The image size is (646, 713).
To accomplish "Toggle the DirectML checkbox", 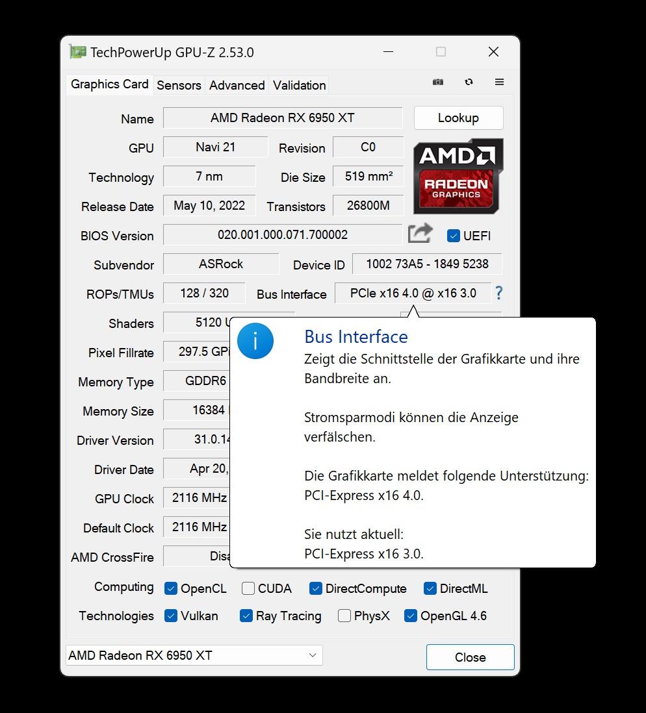I will point(430,588).
